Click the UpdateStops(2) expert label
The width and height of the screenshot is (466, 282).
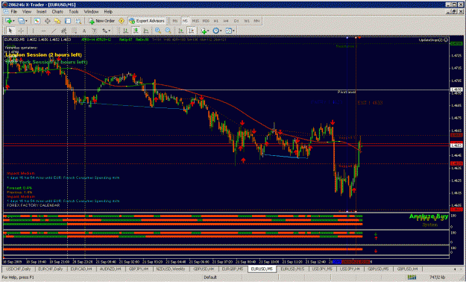431,40
